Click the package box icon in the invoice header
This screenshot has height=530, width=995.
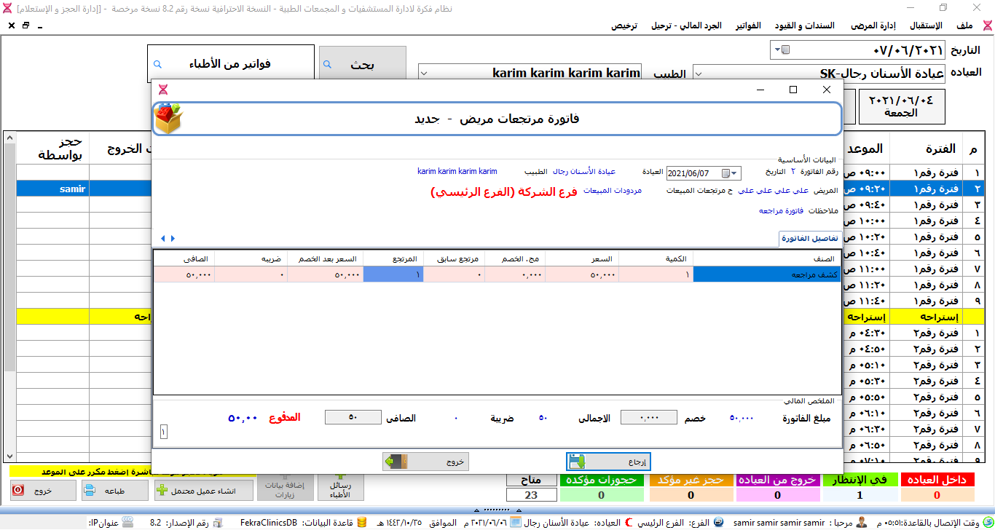[x=169, y=119]
